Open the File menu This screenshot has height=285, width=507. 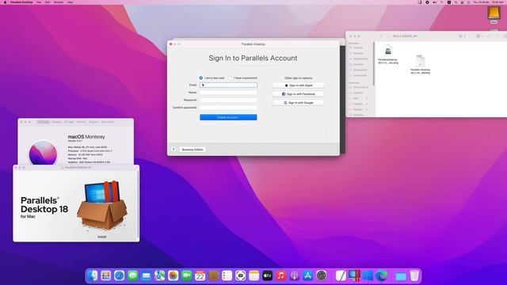point(39,2)
